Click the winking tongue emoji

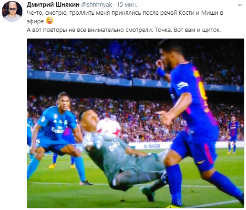pyautogui.click(x=50, y=21)
